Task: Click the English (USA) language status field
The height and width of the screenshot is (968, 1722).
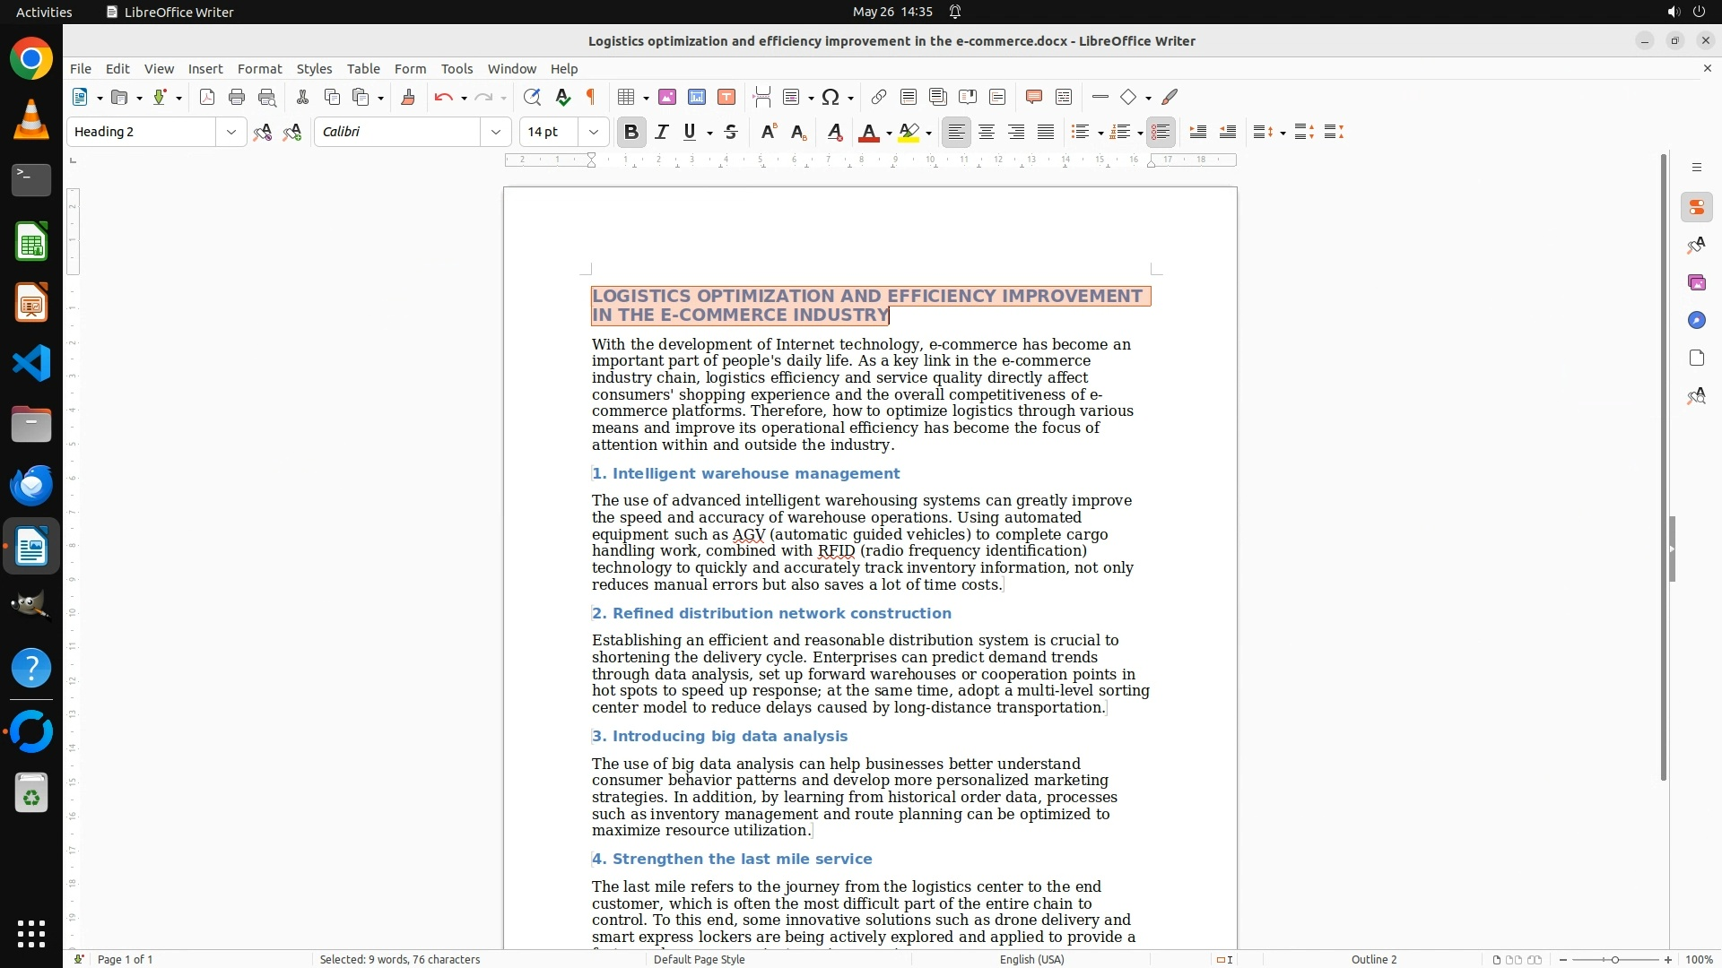Action: coord(1031,959)
